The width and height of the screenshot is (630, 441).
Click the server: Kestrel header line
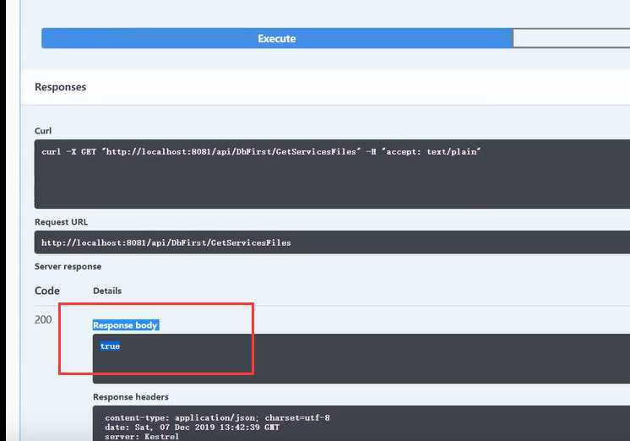click(142, 436)
